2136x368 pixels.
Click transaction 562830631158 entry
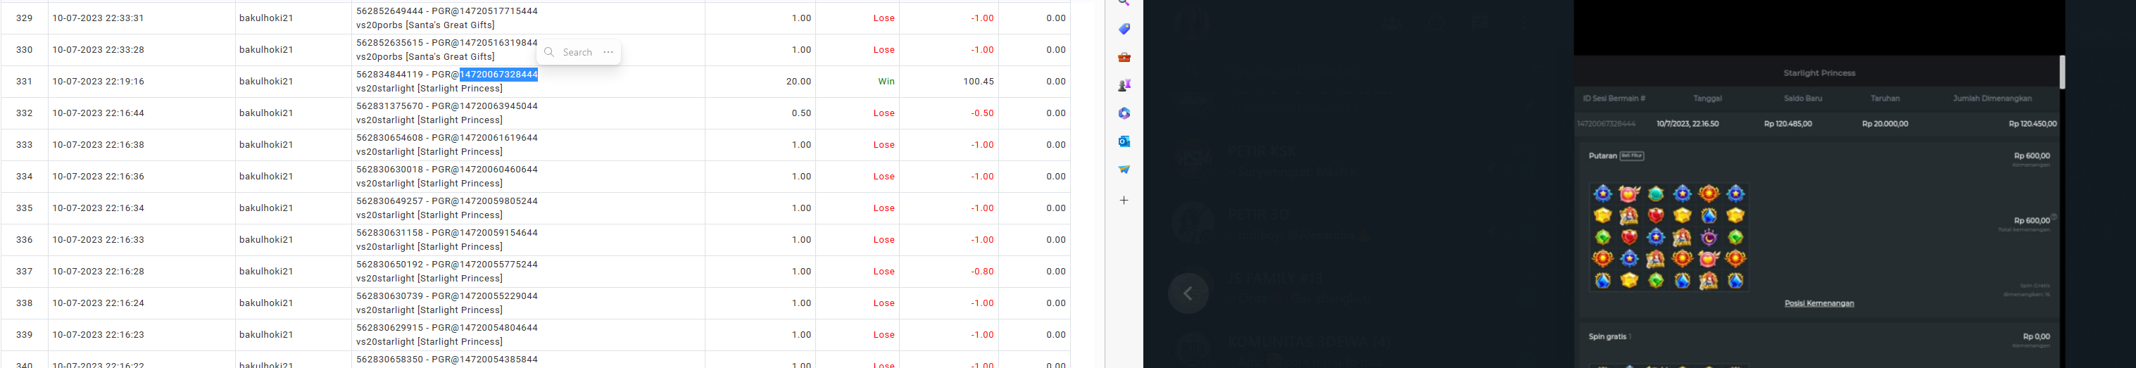point(447,239)
